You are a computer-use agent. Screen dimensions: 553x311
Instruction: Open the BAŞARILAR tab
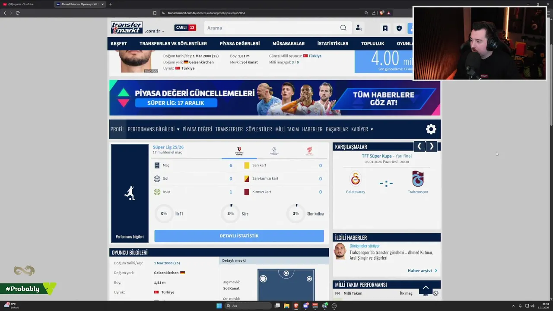point(337,129)
